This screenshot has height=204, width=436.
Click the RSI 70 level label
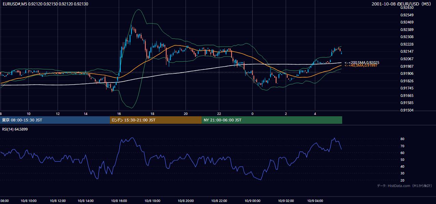[x=402, y=146]
